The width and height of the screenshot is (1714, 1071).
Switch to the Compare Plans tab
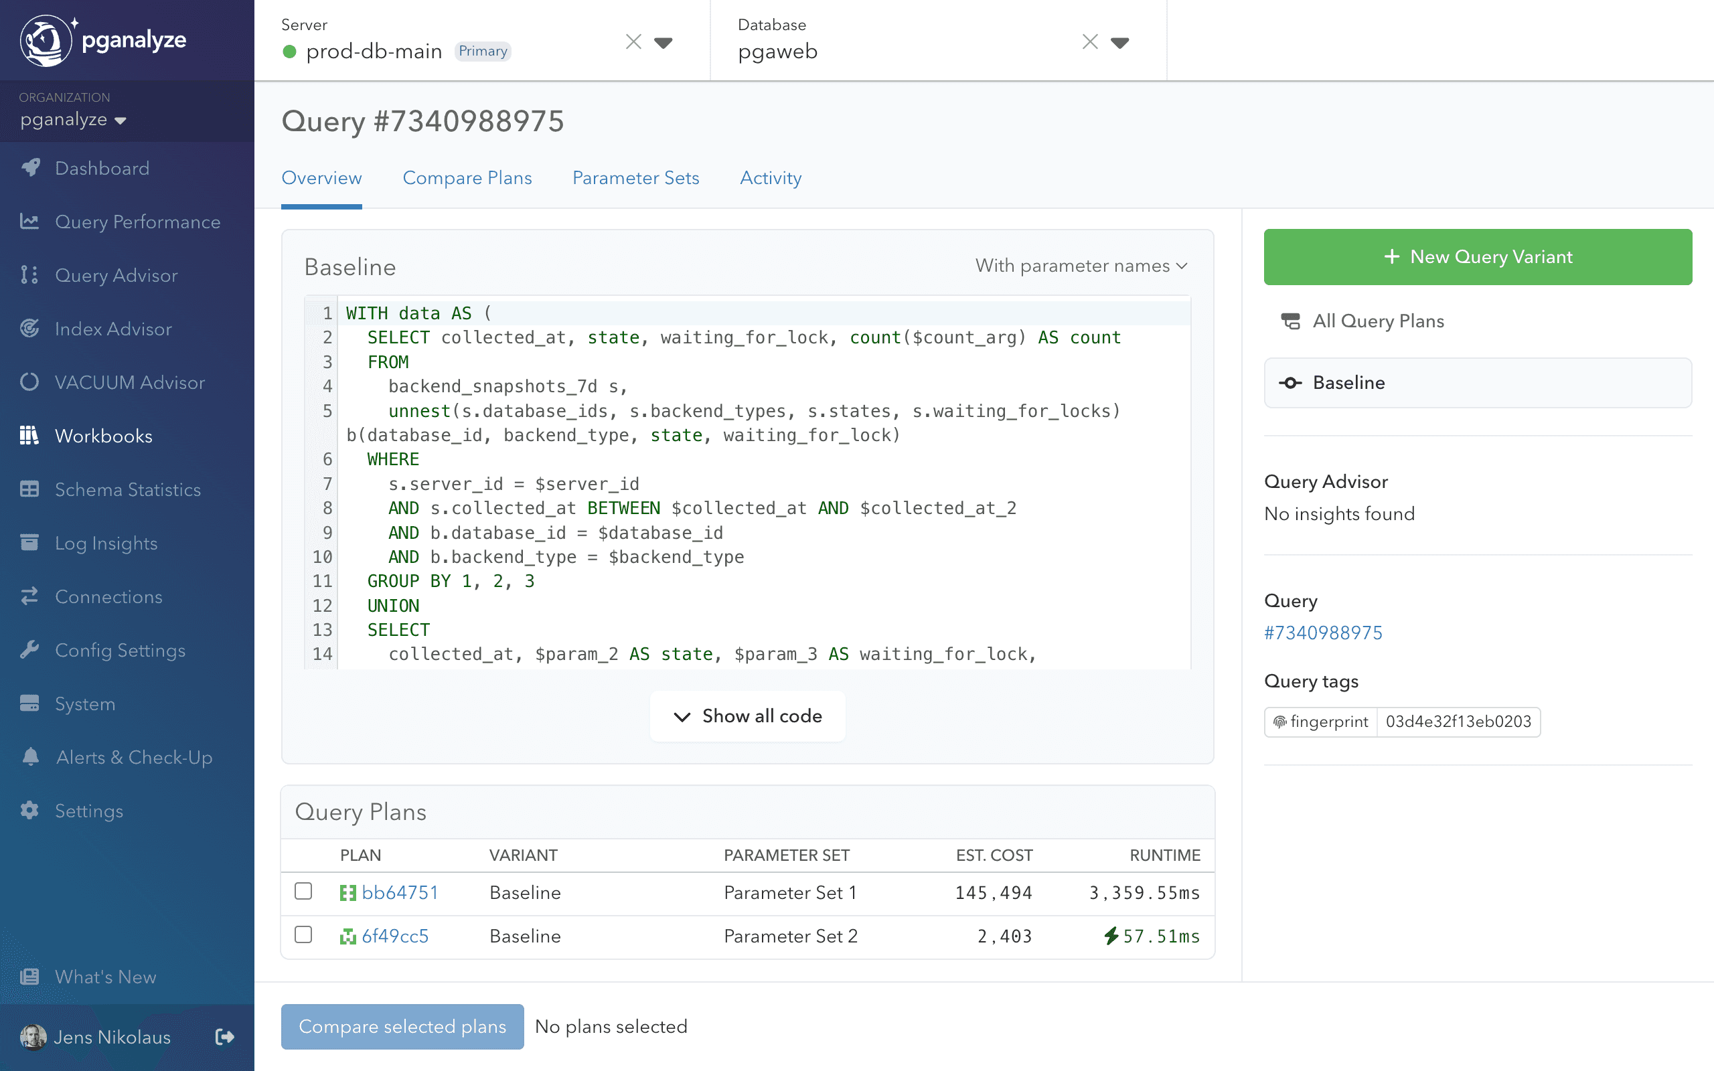(467, 178)
